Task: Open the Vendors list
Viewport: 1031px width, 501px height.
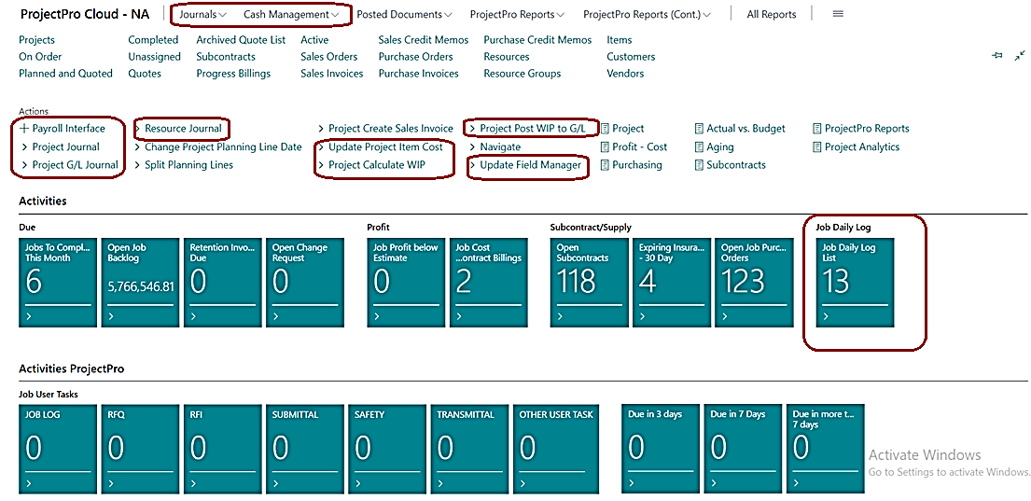Action: pos(625,74)
